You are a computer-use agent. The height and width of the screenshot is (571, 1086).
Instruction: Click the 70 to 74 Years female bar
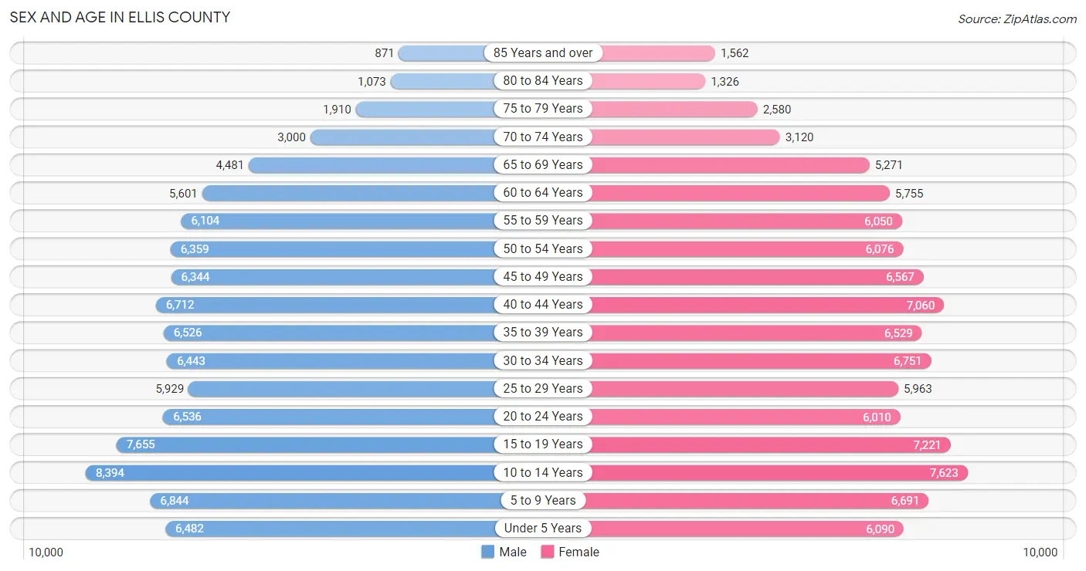click(684, 137)
